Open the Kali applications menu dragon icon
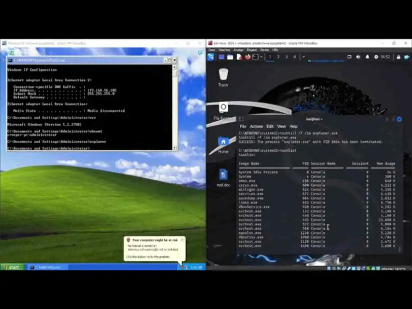412x309 pixels. pos(211,57)
